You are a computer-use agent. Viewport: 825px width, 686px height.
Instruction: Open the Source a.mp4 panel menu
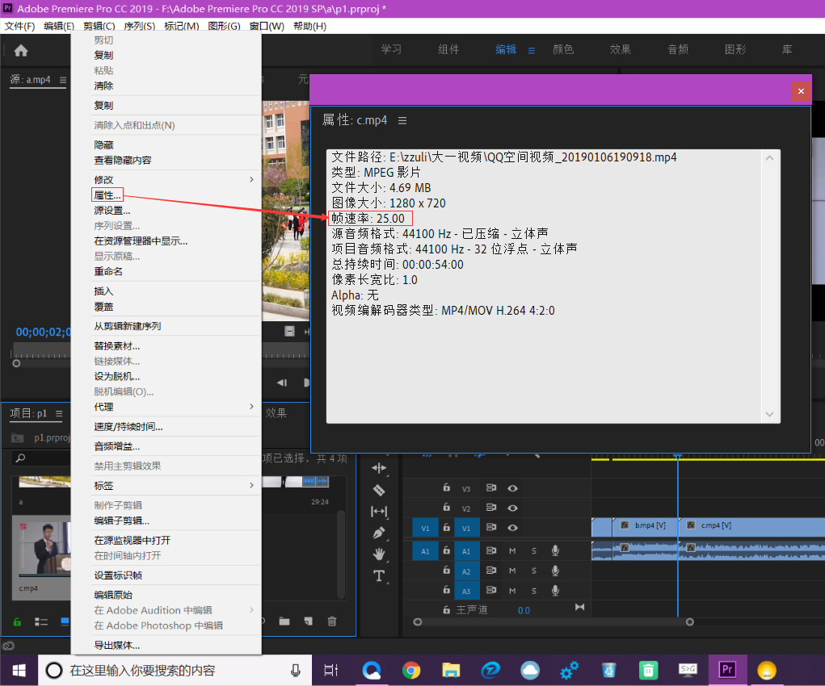[63, 80]
